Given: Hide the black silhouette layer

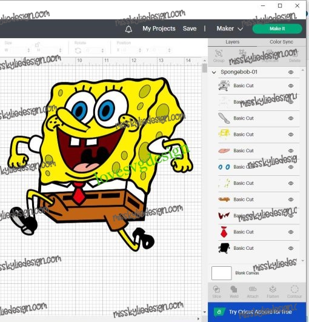Looking at the screenshot, I should [x=291, y=248].
